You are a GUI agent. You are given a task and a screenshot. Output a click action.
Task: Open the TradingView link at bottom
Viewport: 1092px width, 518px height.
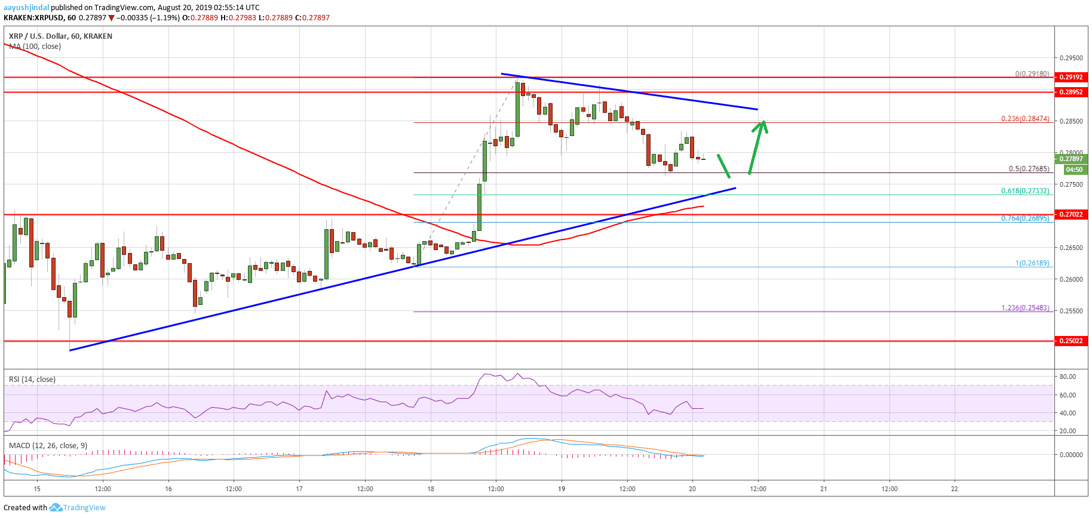coord(84,508)
